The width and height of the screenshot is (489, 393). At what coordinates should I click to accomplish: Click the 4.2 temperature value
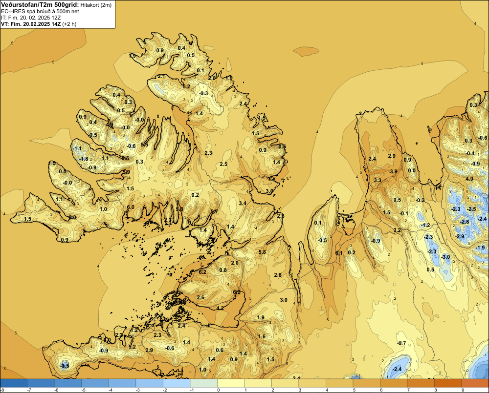click(x=220, y=308)
